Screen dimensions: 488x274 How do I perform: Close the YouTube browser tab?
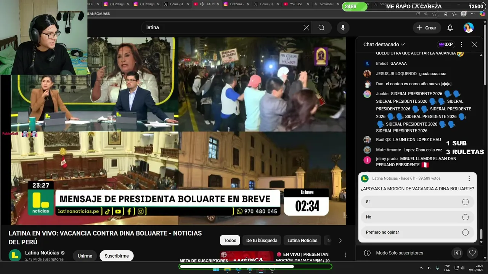[x=308, y=4]
